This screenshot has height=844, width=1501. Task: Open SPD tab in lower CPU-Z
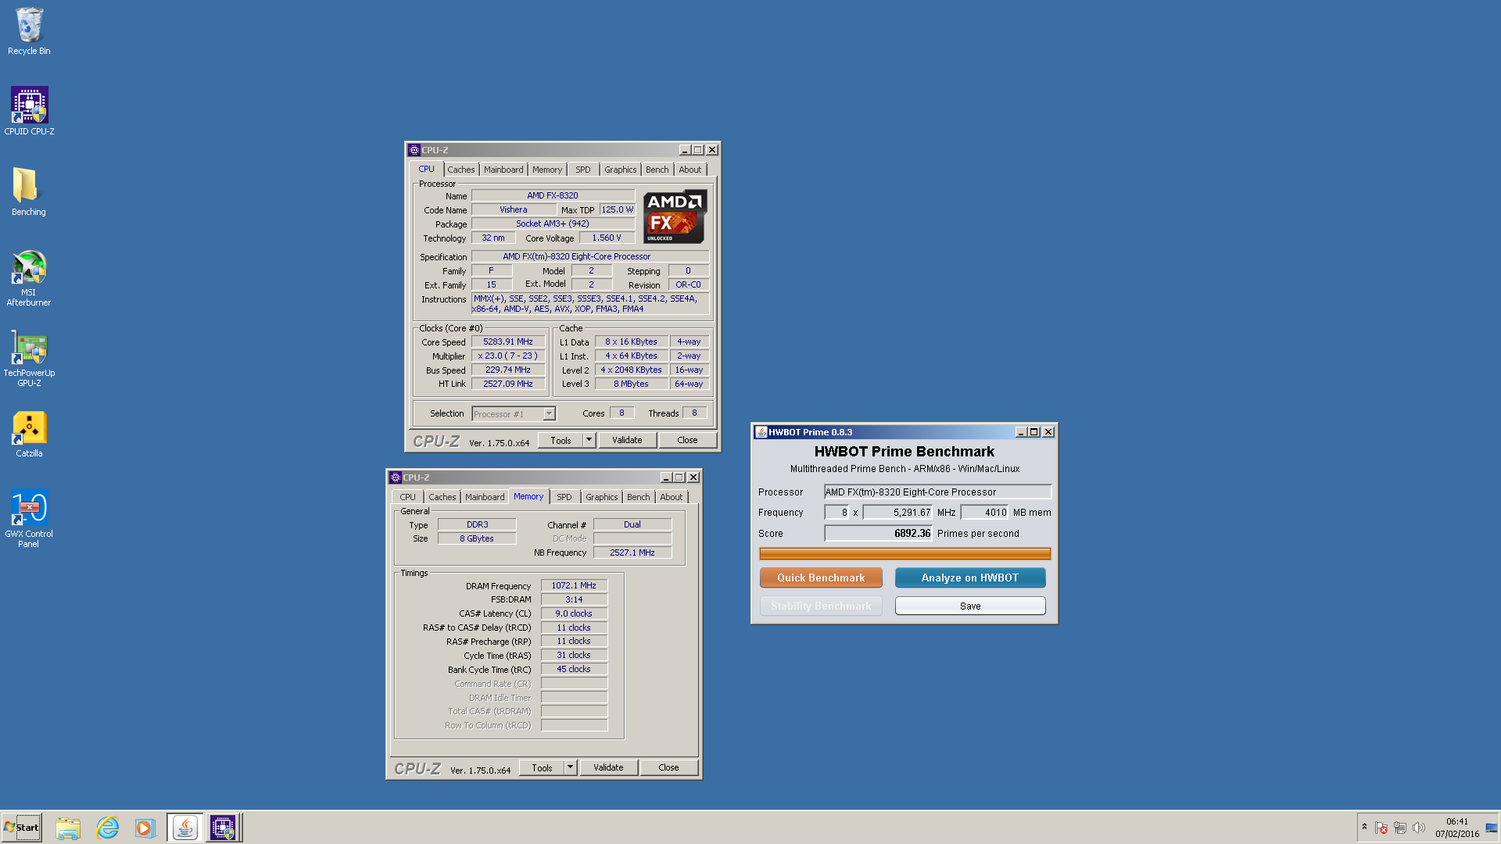click(564, 497)
